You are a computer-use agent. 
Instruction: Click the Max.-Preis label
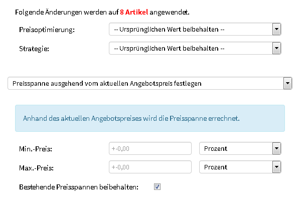36,168
